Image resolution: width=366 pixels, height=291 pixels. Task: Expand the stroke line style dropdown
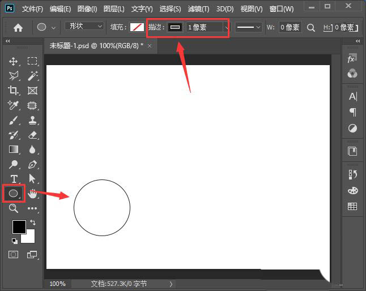pyautogui.click(x=249, y=27)
